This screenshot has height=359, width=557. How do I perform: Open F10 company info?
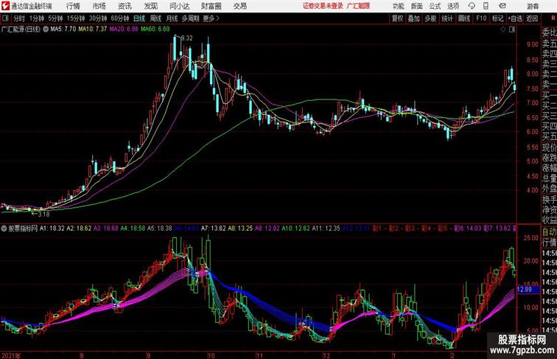point(481,18)
